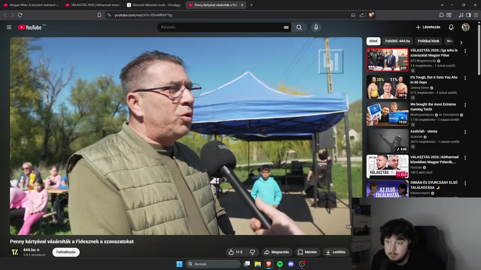Select the Feltöltő: 444.hu filter chip

398,41
